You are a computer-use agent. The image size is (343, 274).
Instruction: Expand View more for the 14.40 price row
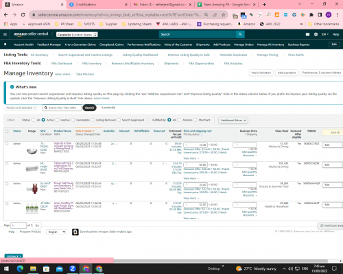click(x=191, y=158)
